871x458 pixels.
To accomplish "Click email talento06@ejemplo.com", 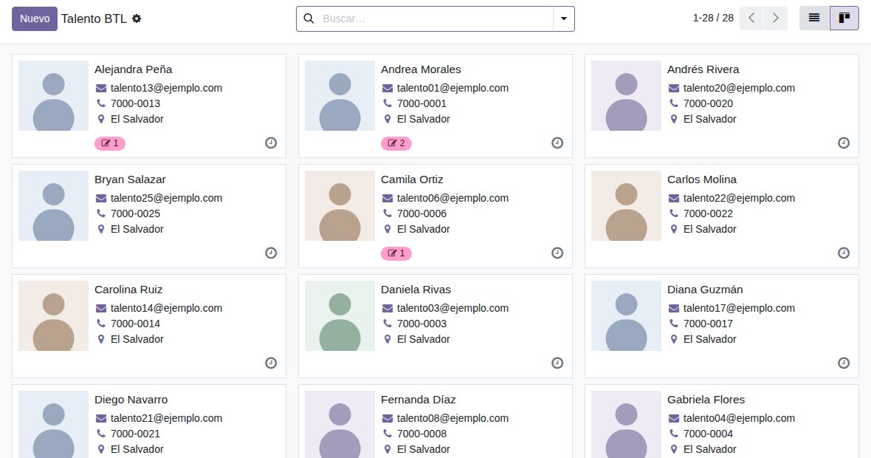I will [x=452, y=198].
